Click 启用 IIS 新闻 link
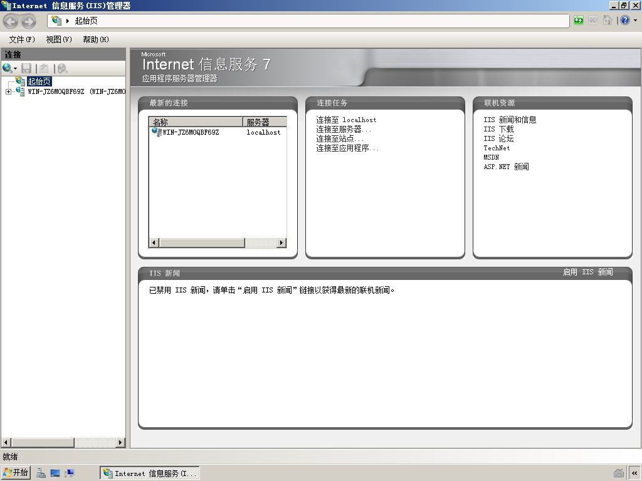Viewport: 642px width, 481px height. (x=587, y=272)
